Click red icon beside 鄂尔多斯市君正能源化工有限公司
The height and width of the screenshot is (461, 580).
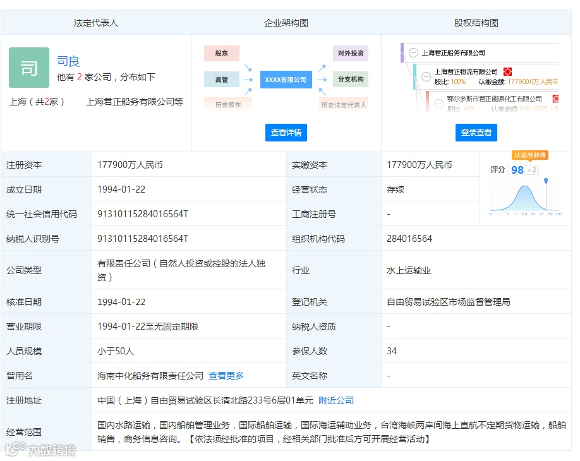coord(555,99)
